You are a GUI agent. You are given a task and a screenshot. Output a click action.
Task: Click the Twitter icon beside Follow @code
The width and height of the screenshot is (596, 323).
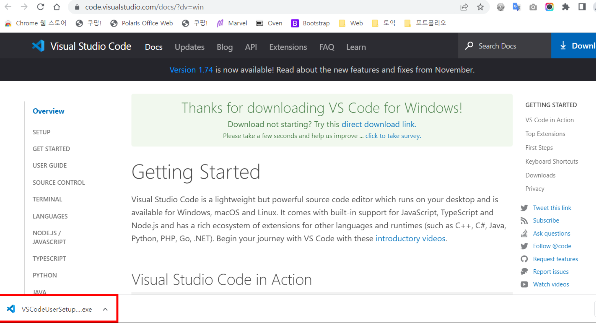[x=524, y=246]
